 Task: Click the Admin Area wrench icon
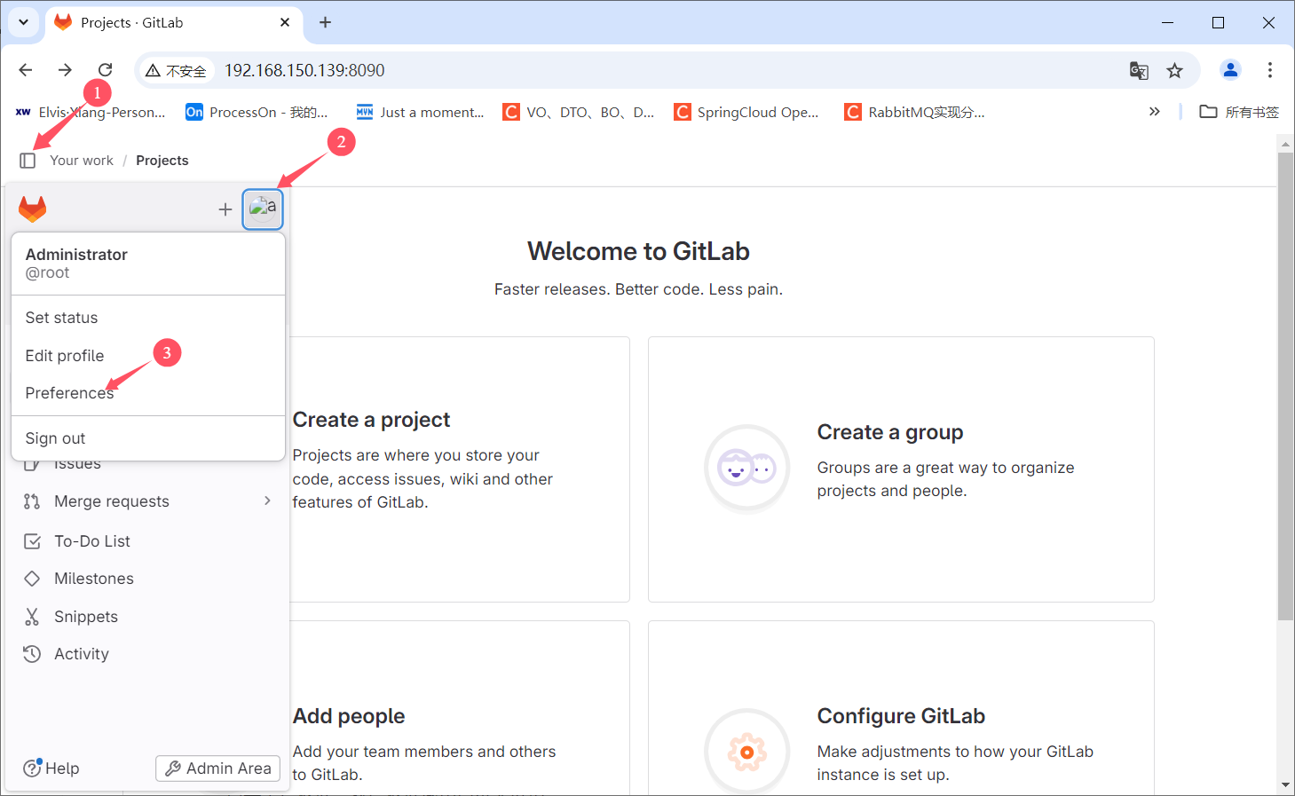pos(173,768)
